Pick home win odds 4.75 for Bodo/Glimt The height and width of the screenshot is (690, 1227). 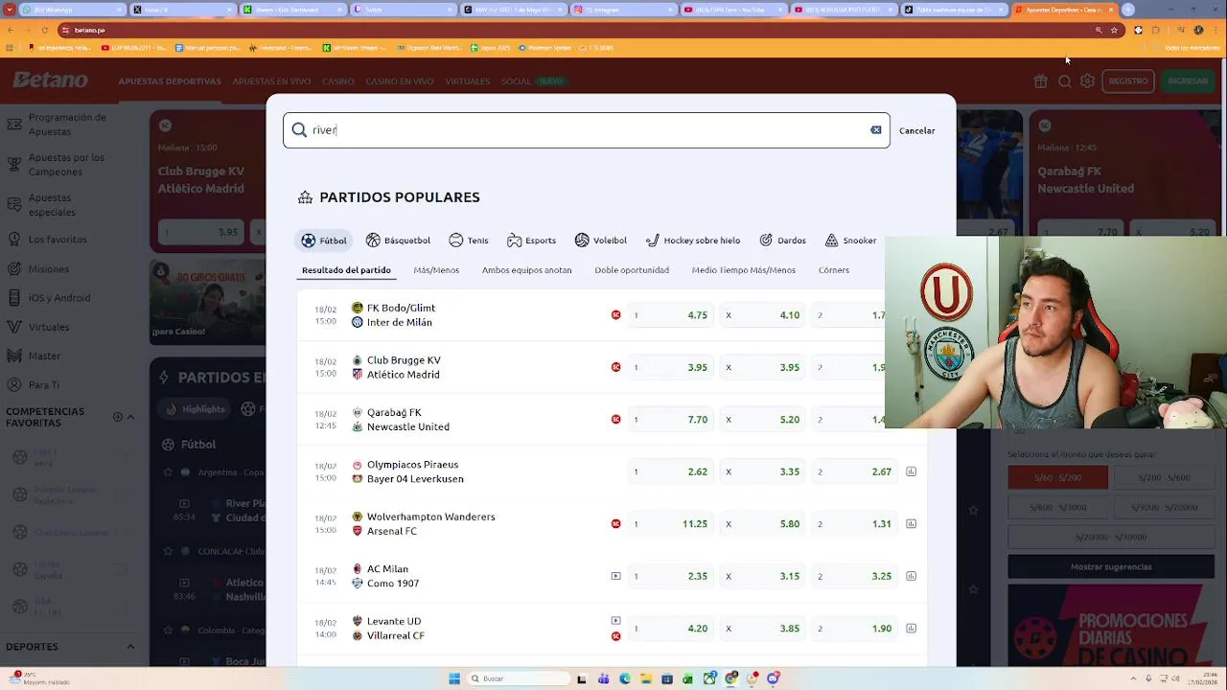point(670,315)
